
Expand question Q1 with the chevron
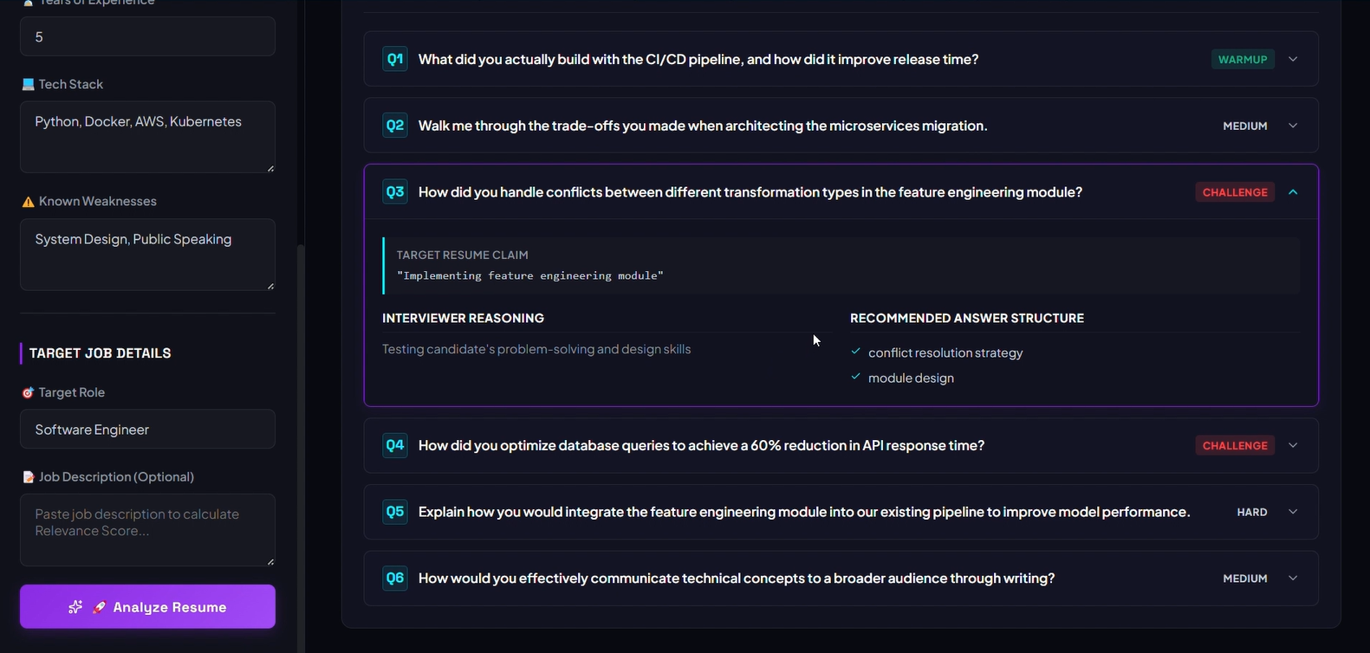pyautogui.click(x=1293, y=59)
